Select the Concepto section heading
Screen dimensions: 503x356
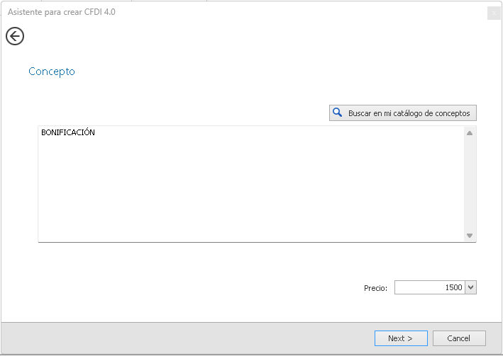pos(52,71)
